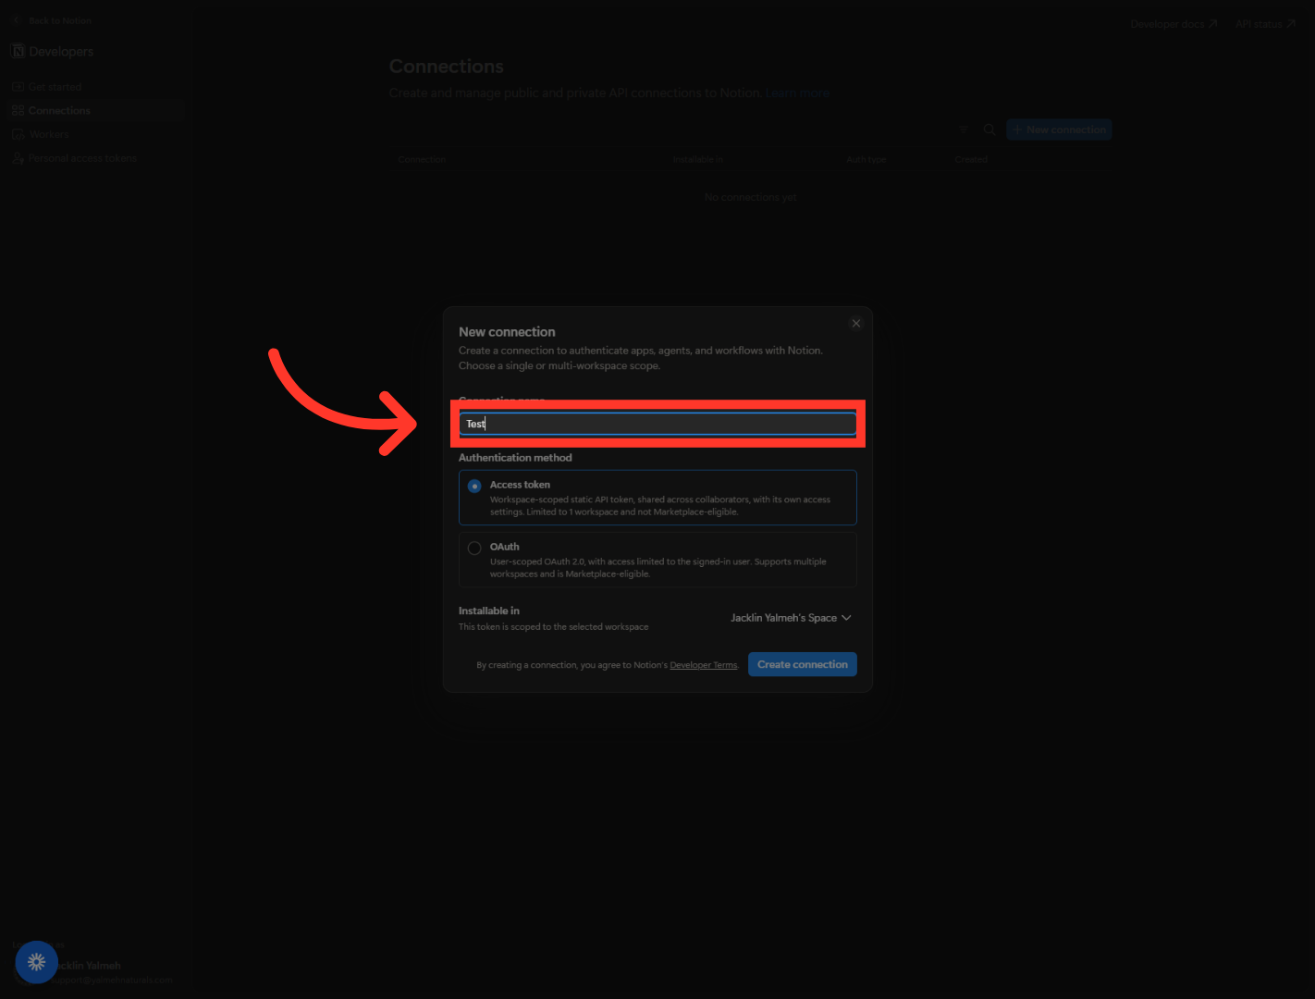Click the Get started sidebar icon

18,87
